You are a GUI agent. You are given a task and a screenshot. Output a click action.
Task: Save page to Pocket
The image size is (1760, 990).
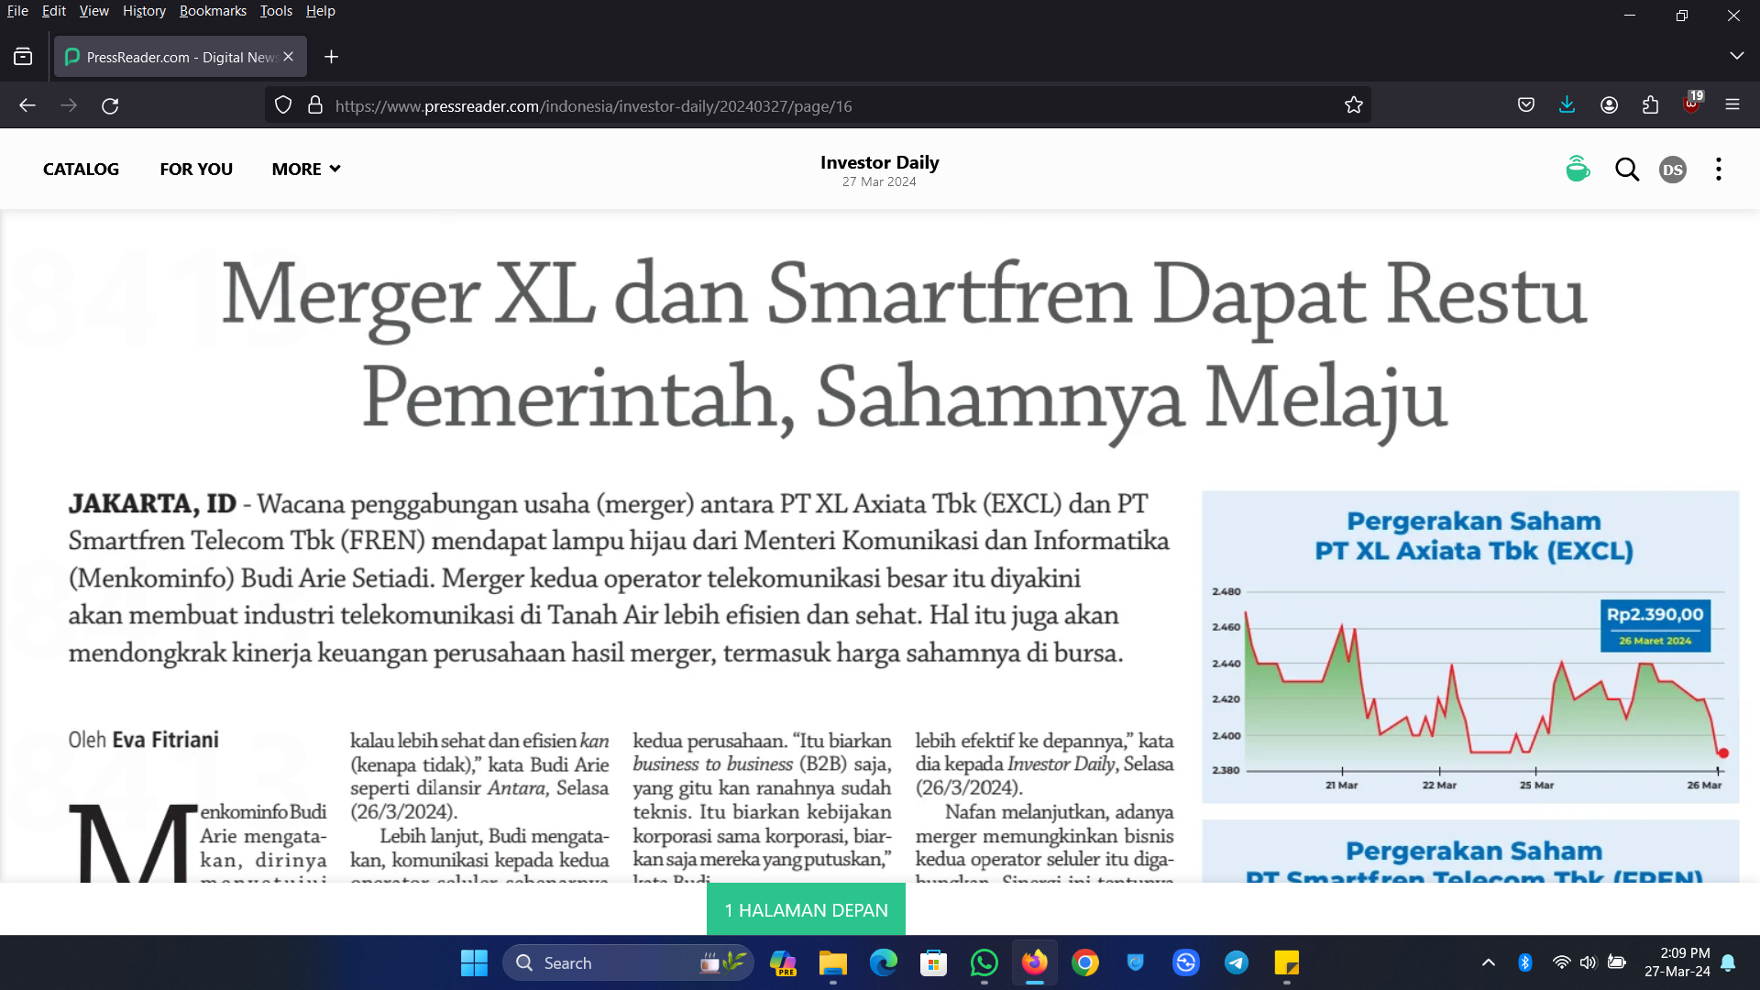point(1526,105)
